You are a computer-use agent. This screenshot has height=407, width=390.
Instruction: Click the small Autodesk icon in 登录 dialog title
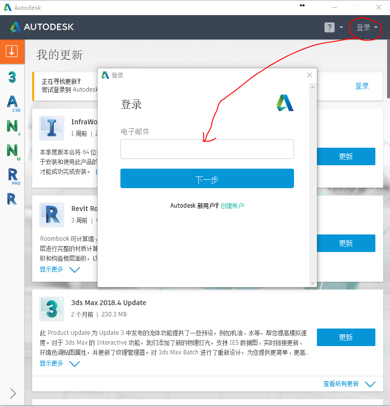tap(105, 75)
